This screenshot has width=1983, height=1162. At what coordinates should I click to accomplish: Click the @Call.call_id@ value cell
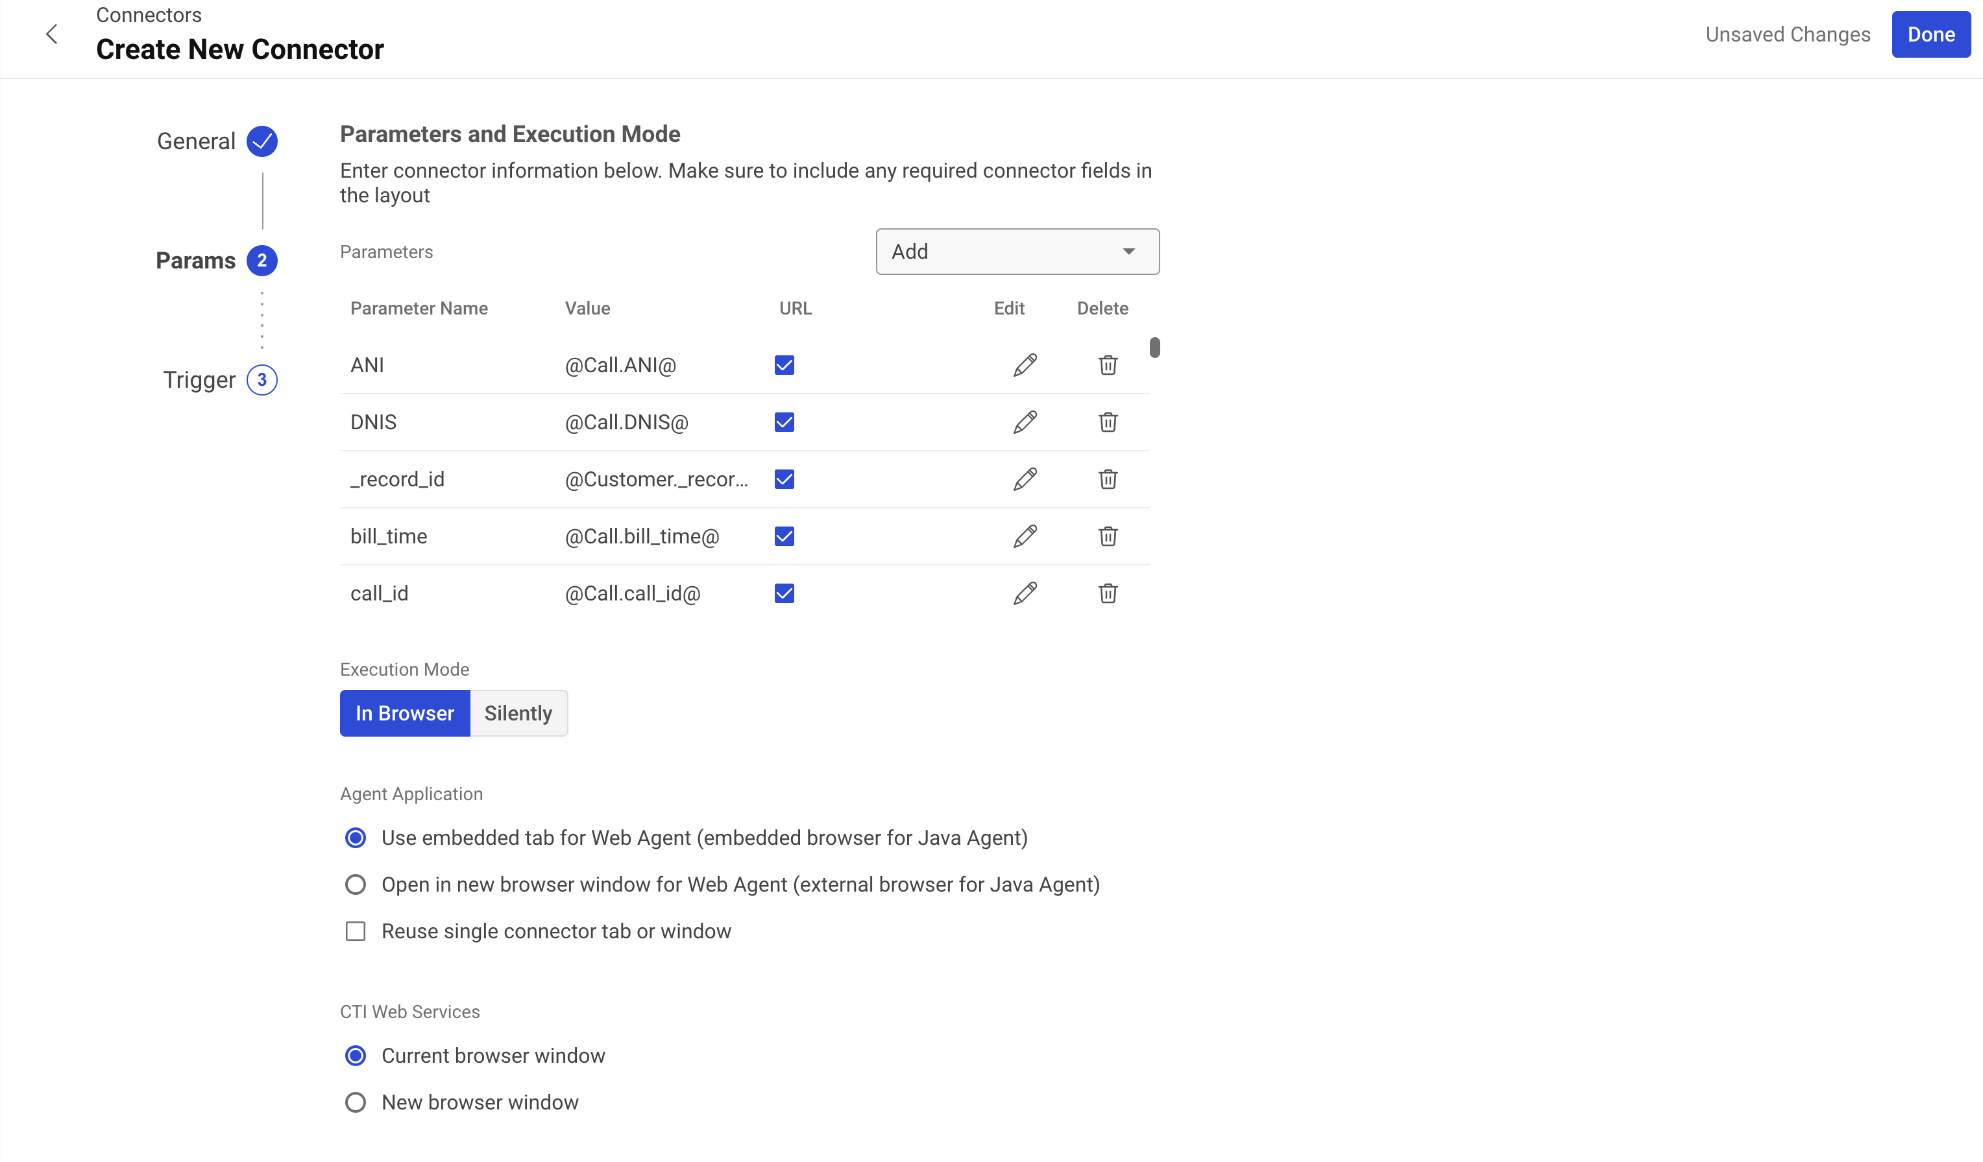pos(632,593)
